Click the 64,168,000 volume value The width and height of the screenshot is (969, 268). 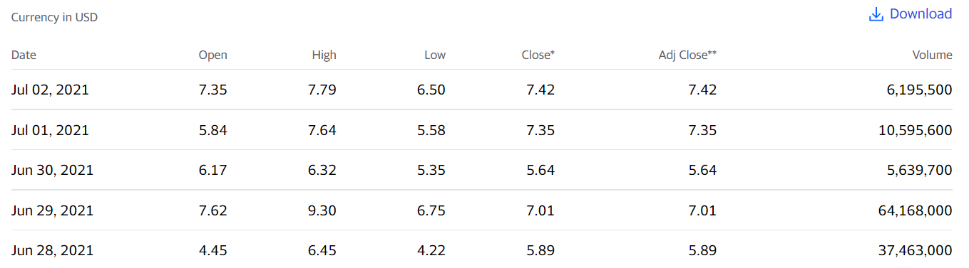coord(918,211)
